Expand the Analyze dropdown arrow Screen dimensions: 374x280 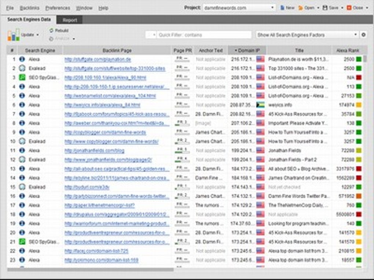coord(74,39)
